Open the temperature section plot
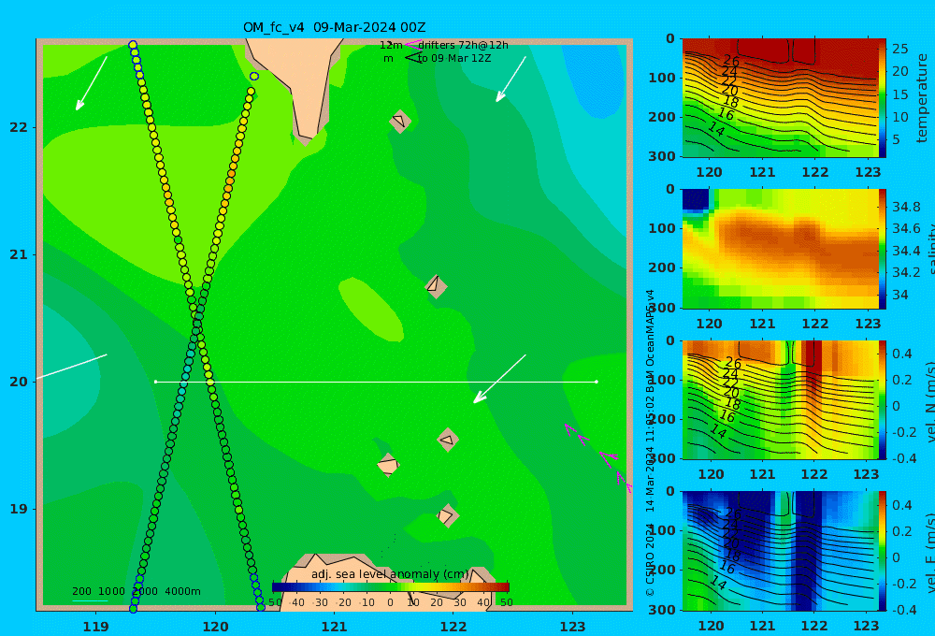 pyautogui.click(x=780, y=98)
